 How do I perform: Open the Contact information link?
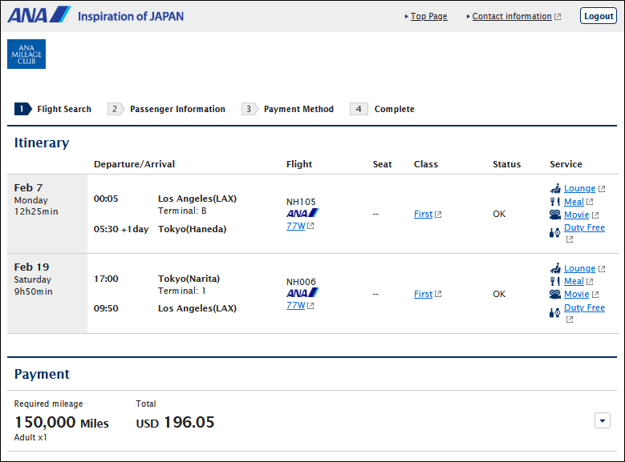pos(512,16)
